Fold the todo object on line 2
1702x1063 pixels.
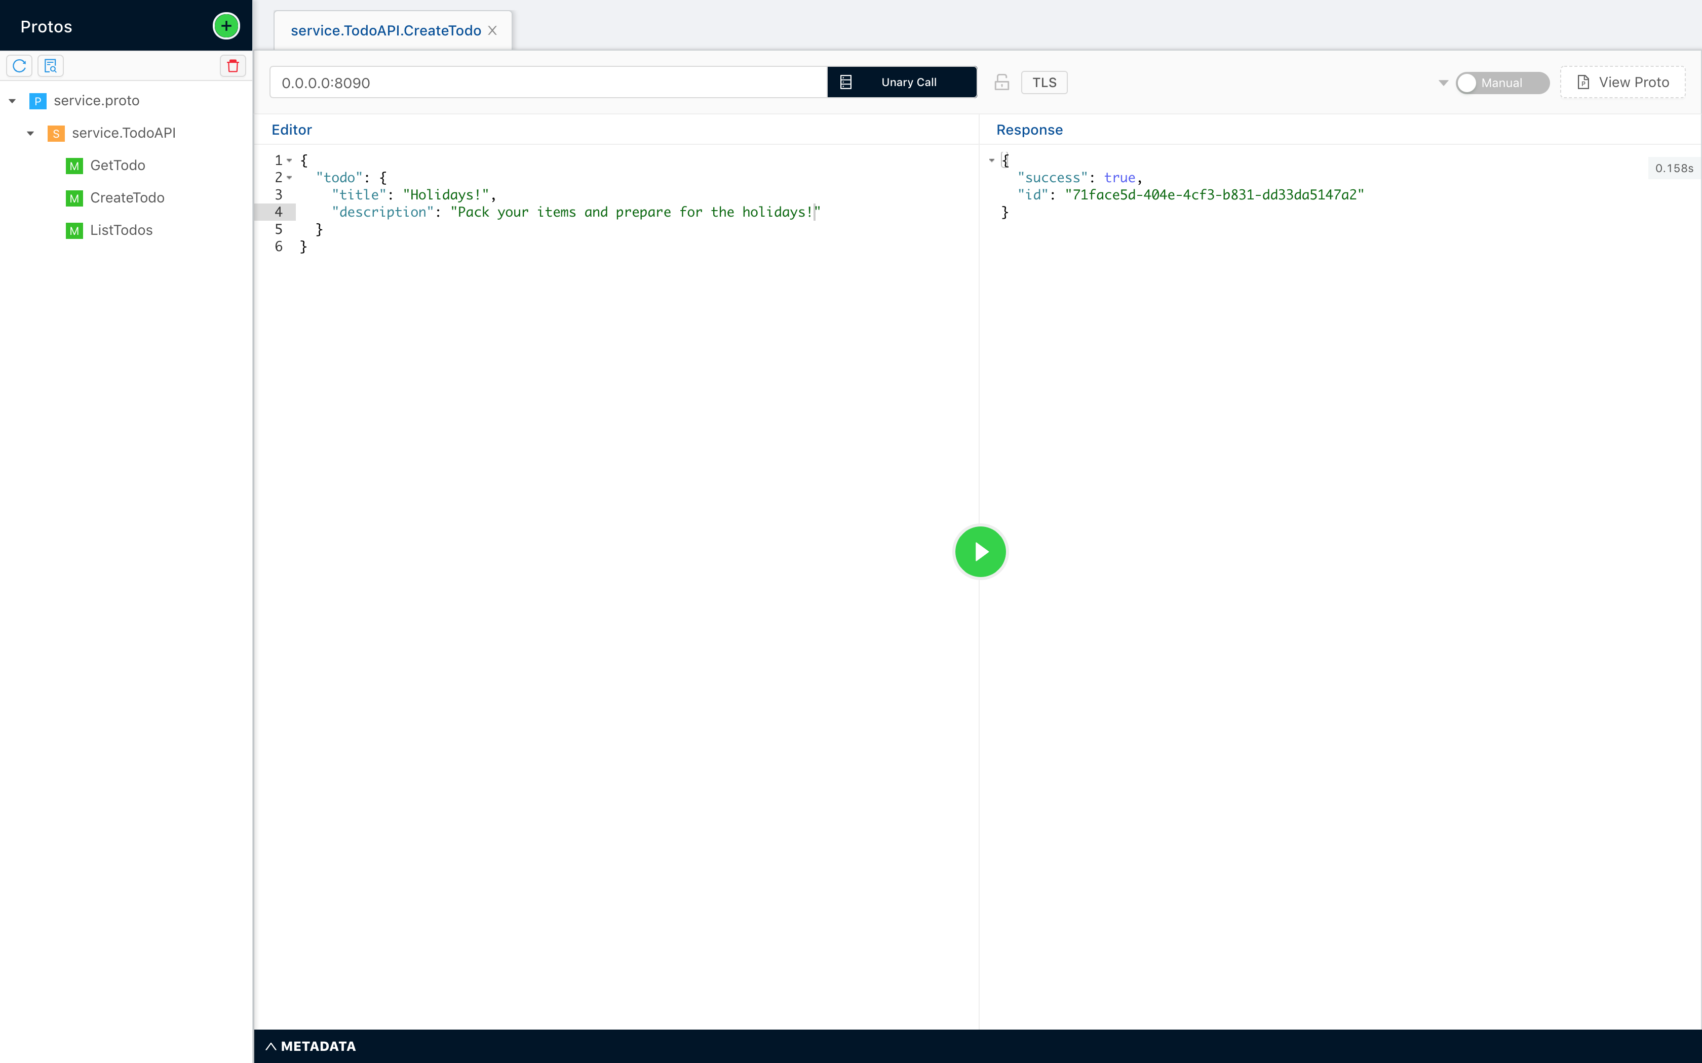(289, 177)
